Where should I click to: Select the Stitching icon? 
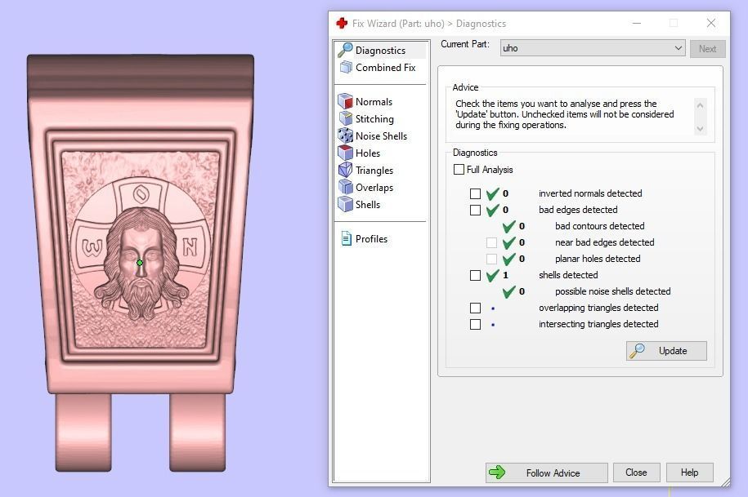(x=345, y=118)
